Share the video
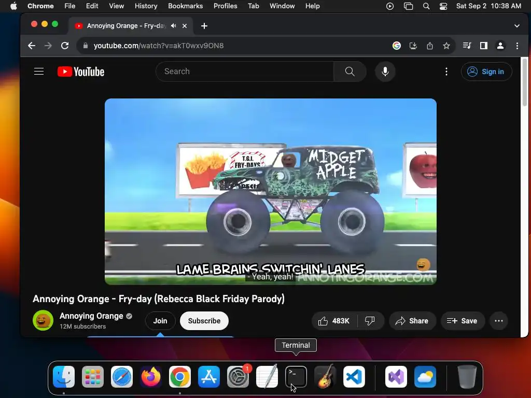The image size is (531, 398). coord(412,321)
